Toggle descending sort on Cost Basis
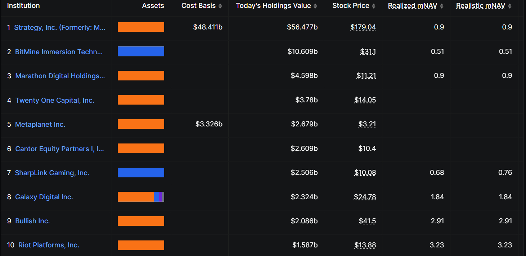 221,5
